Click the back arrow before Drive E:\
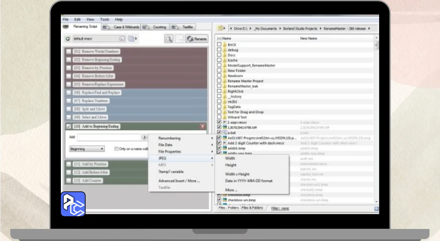Screen dimensions: 440x241 coord(230,29)
